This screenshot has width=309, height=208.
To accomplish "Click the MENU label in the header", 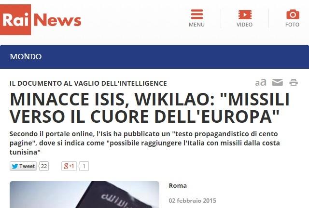I will coord(197,25).
